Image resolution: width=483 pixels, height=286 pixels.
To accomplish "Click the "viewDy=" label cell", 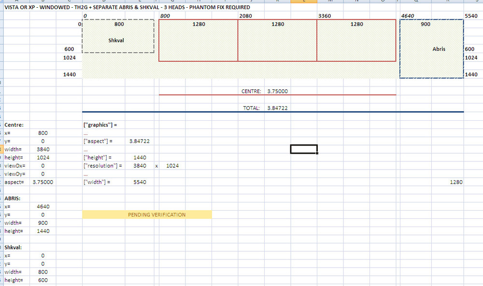I will click(x=15, y=174).
